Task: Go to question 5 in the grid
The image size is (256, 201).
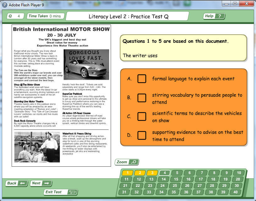Action: [x=177, y=173]
